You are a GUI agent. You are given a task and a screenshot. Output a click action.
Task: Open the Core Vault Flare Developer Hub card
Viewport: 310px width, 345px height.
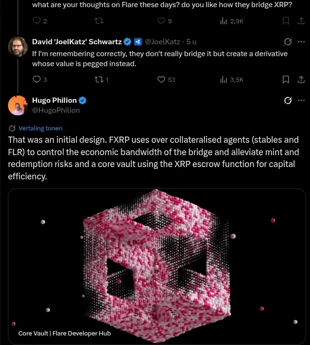pyautogui.click(x=157, y=266)
